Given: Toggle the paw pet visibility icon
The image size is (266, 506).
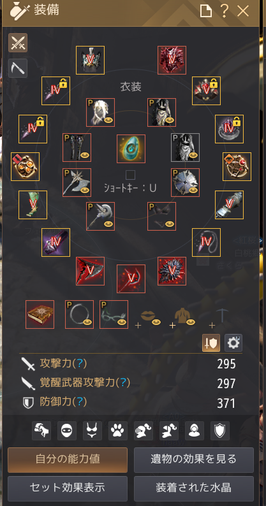Looking at the screenshot, I should pyautogui.click(x=118, y=431).
